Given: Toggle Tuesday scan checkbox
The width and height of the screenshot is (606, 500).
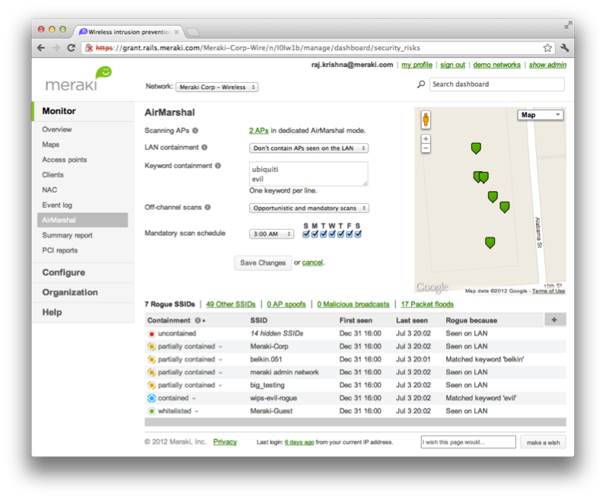Looking at the screenshot, I should click(x=324, y=234).
